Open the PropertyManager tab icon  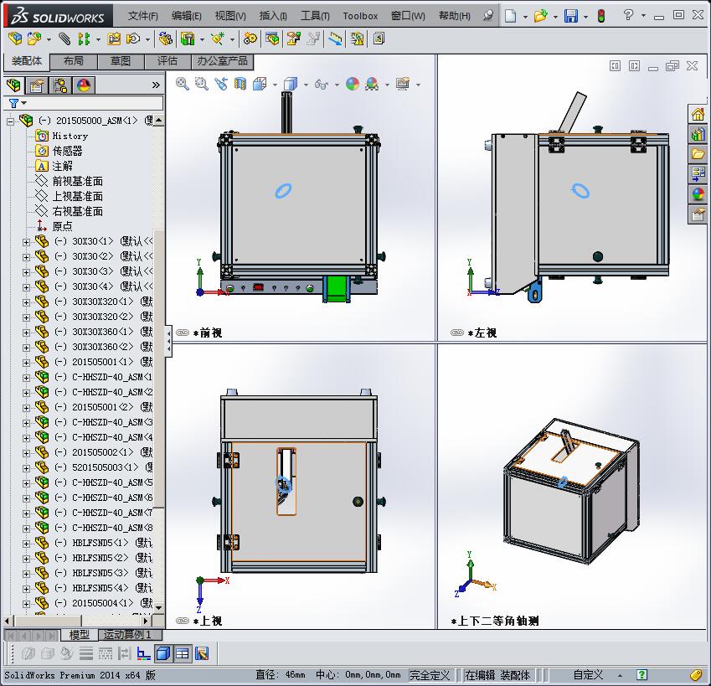pos(37,85)
